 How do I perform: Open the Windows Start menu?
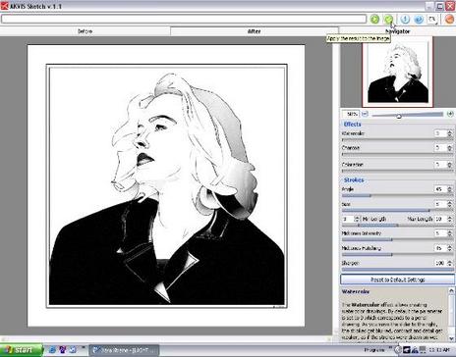(22, 350)
